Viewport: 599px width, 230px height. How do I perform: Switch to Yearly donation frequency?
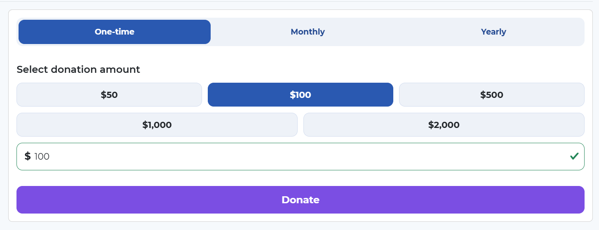pos(493,32)
